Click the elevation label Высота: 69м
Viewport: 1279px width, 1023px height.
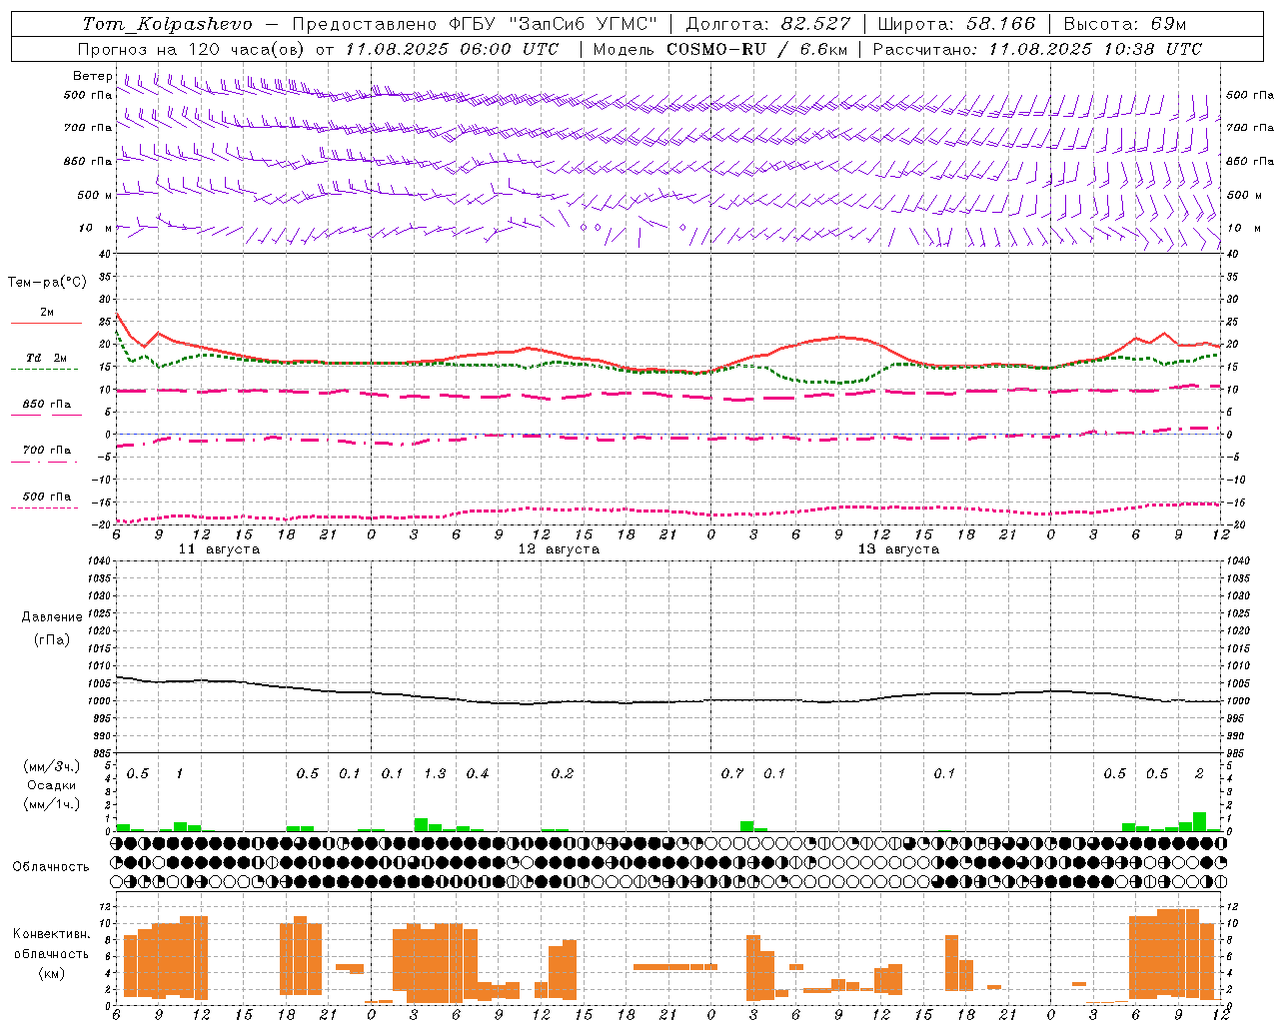point(1125,24)
